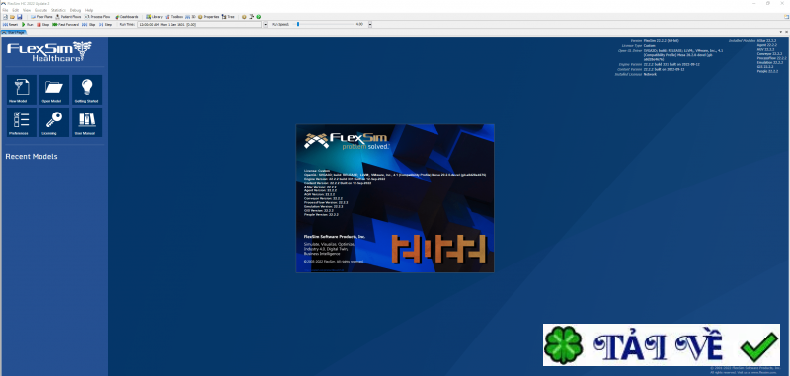Click the save disk toolbar icon
790x376 pixels.
point(19,17)
